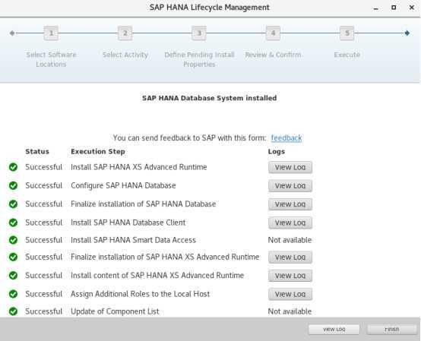The height and width of the screenshot is (341, 421).
Task: Maximize the SAP HANA Lifecycle Management window
Action: (394, 8)
